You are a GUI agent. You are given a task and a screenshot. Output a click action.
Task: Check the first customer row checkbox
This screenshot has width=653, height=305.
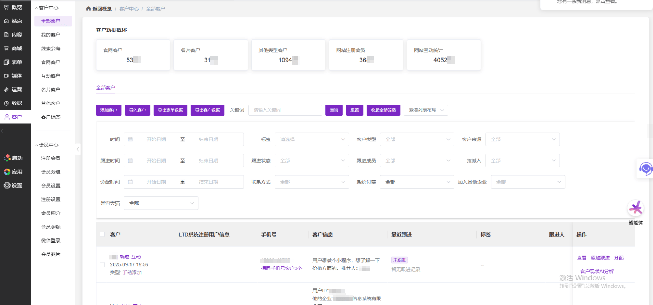pos(102,264)
